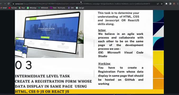This screenshot has width=179, height=95.
Task: Open the WhatsApp bookmark
Action: pos(32,8)
